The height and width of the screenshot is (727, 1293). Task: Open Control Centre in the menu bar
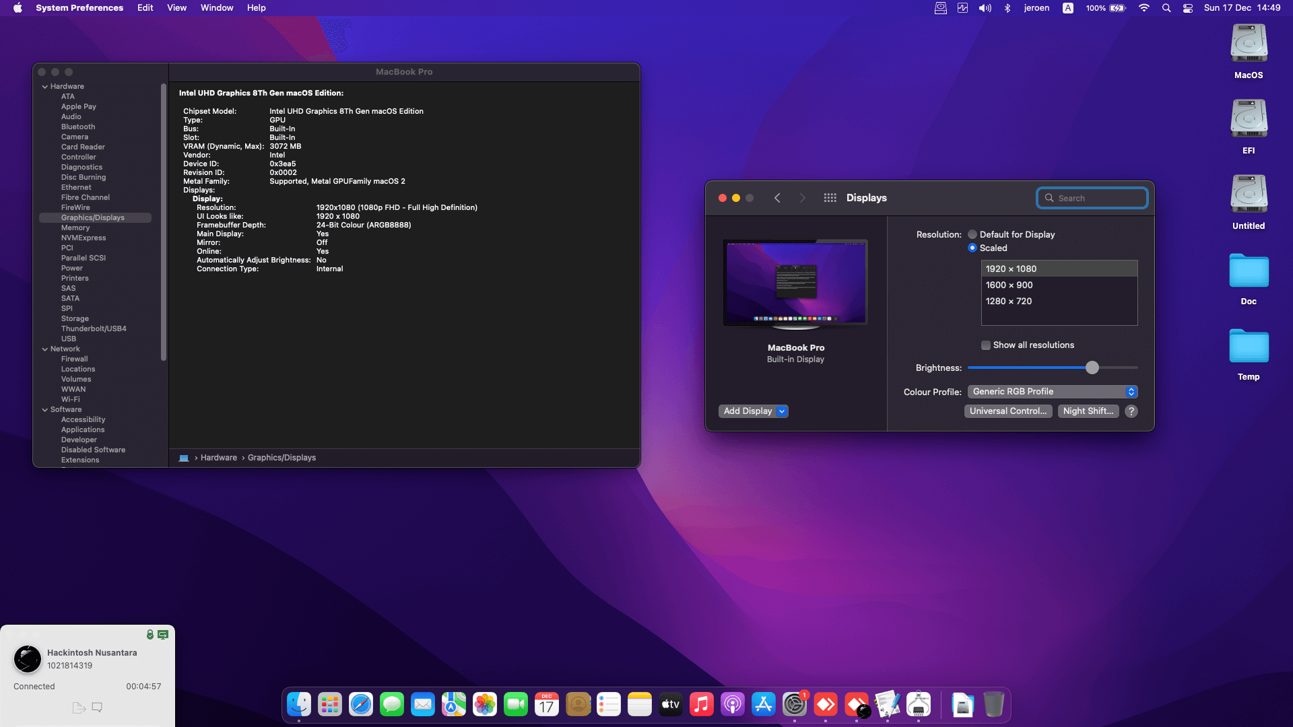click(x=1188, y=8)
